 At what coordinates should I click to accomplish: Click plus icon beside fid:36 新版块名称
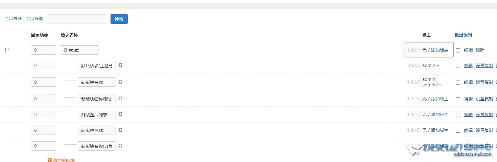point(120,82)
